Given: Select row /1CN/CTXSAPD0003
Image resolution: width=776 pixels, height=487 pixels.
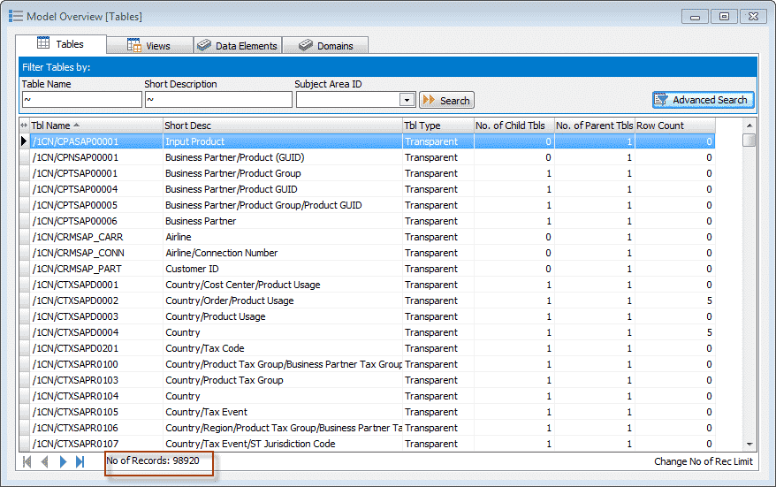Looking at the screenshot, I should [x=367, y=316].
